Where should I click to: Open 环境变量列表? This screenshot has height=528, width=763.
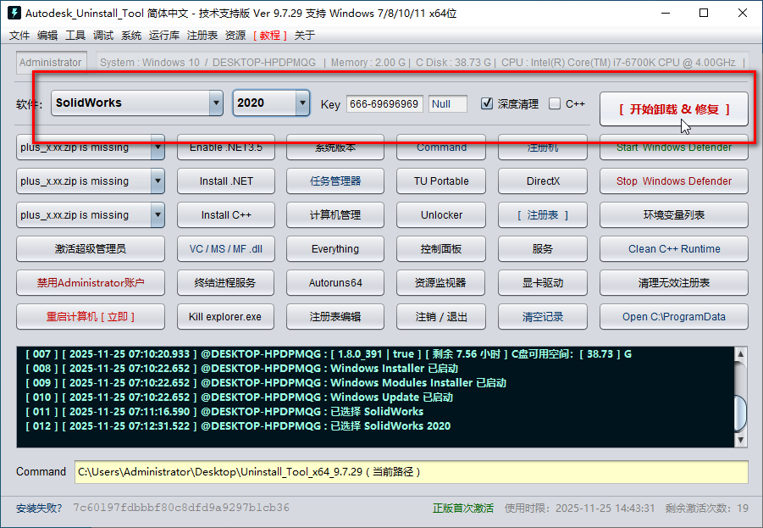[x=674, y=214]
